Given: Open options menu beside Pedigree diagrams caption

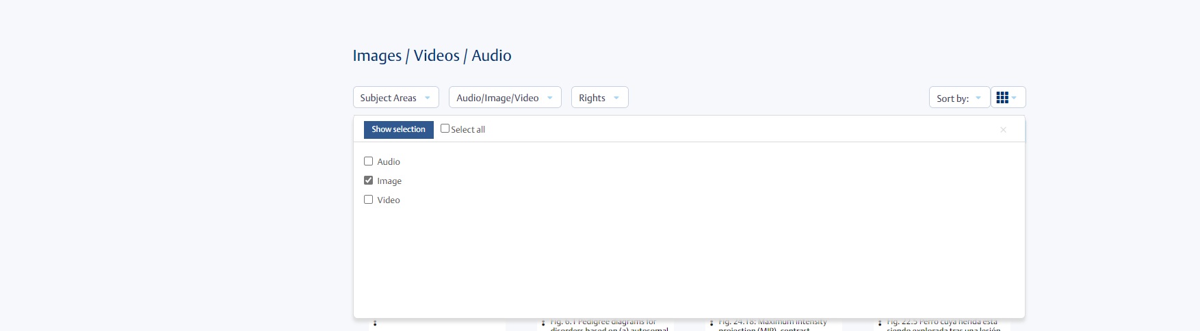Looking at the screenshot, I should pos(543,323).
